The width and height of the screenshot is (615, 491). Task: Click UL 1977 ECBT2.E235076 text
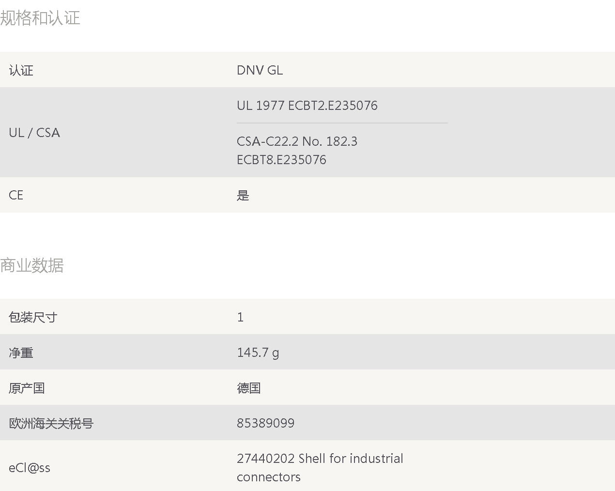[x=307, y=106]
